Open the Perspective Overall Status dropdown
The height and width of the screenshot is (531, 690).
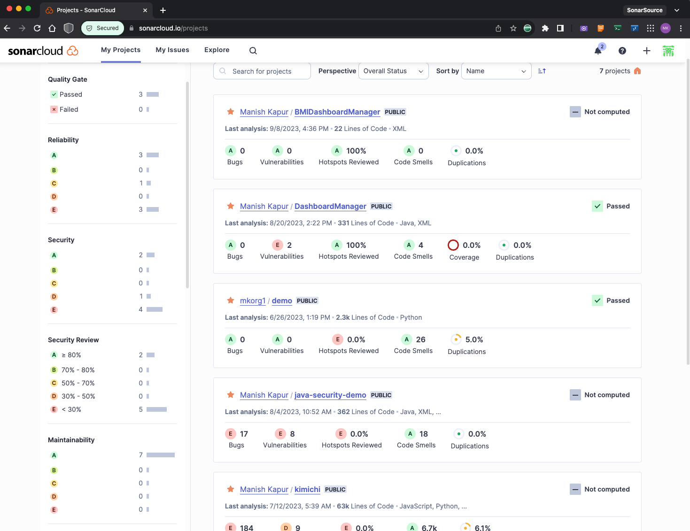pyautogui.click(x=393, y=70)
